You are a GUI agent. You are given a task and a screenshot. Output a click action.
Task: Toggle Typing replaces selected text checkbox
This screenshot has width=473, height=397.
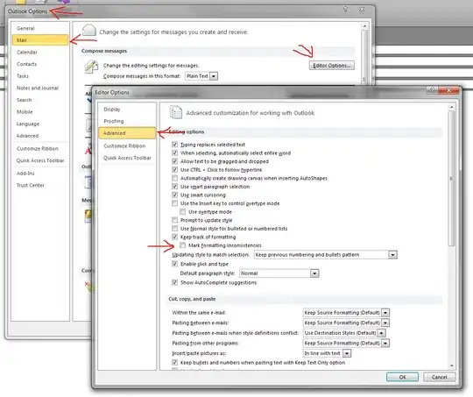(x=174, y=145)
